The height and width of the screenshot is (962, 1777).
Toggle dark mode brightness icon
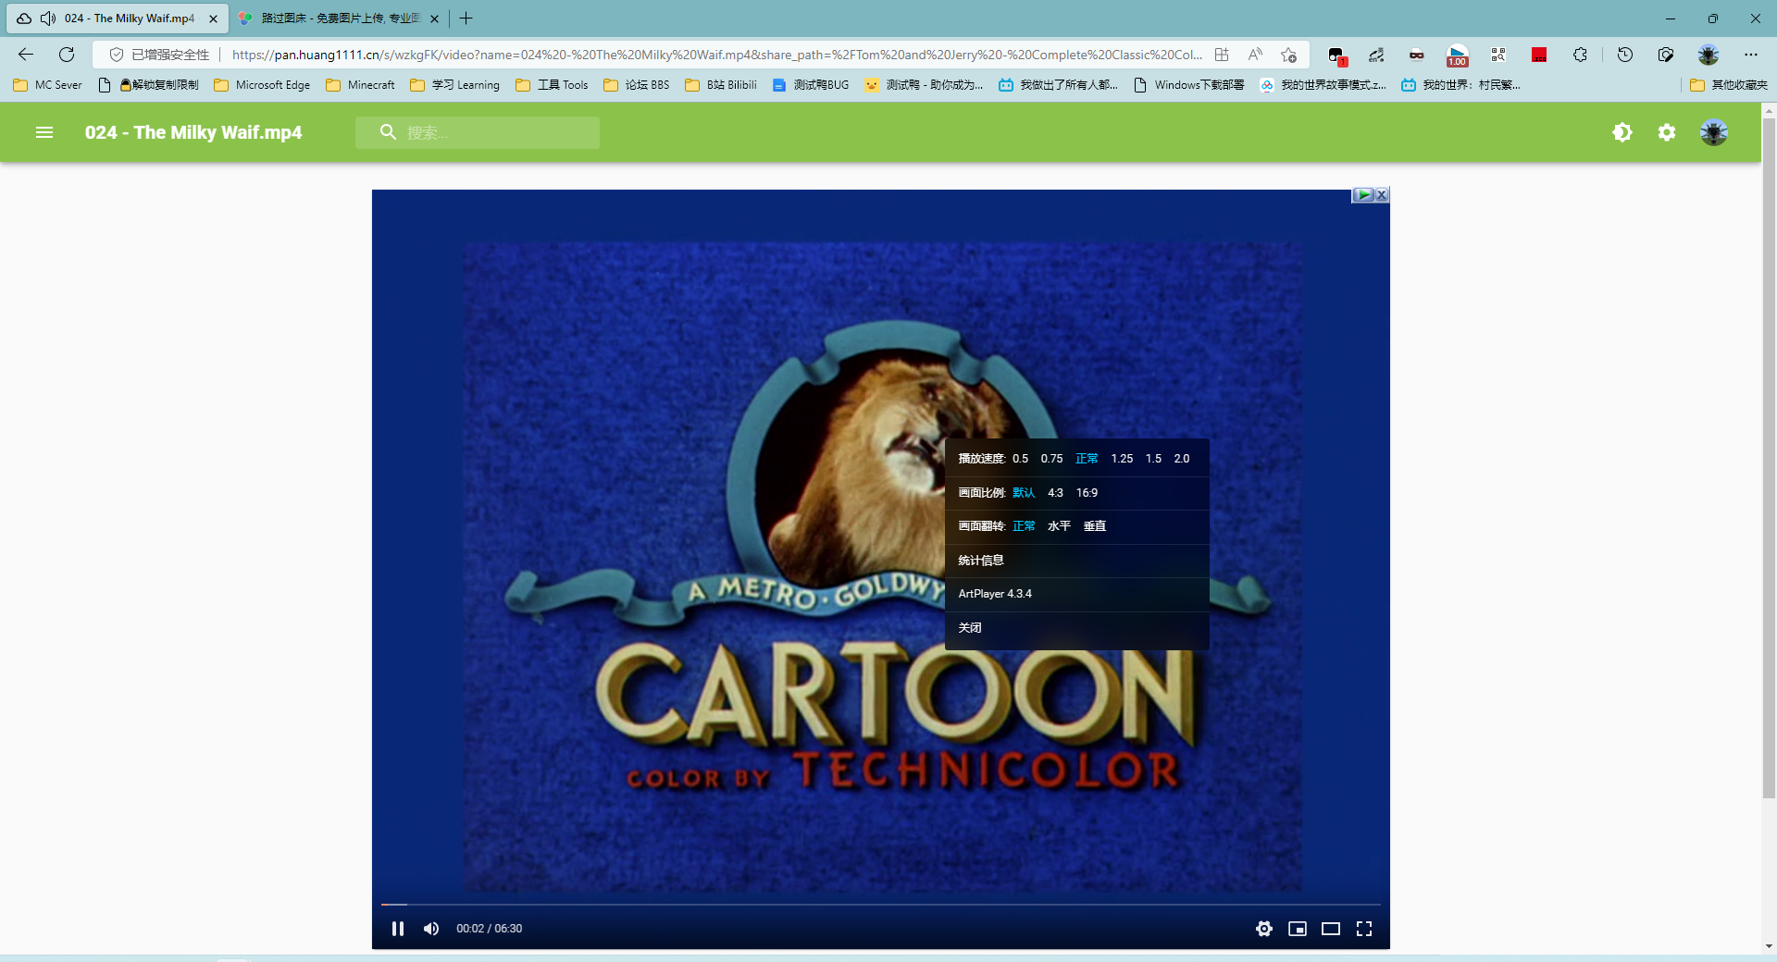click(1622, 132)
